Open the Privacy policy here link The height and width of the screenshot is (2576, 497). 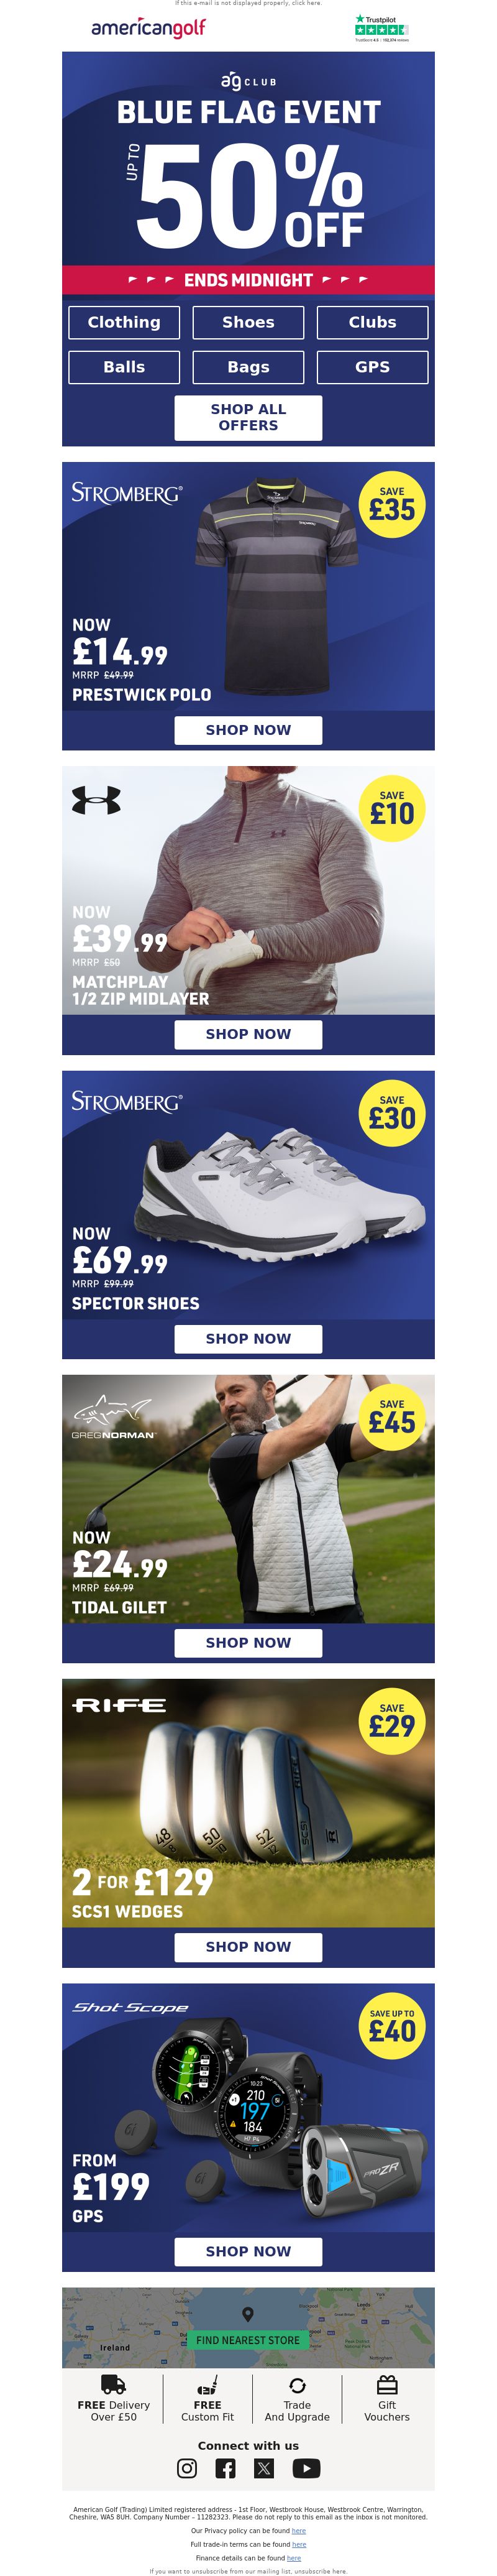point(298,2530)
